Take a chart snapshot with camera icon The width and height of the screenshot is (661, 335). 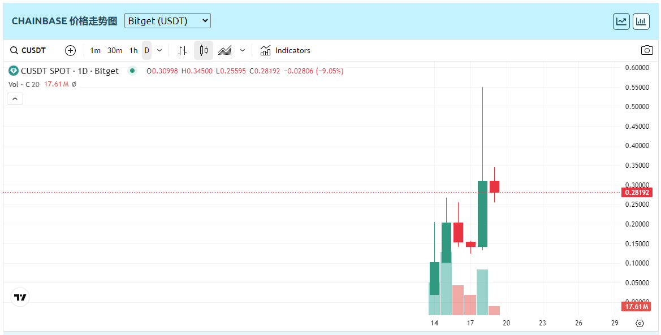[x=647, y=50]
